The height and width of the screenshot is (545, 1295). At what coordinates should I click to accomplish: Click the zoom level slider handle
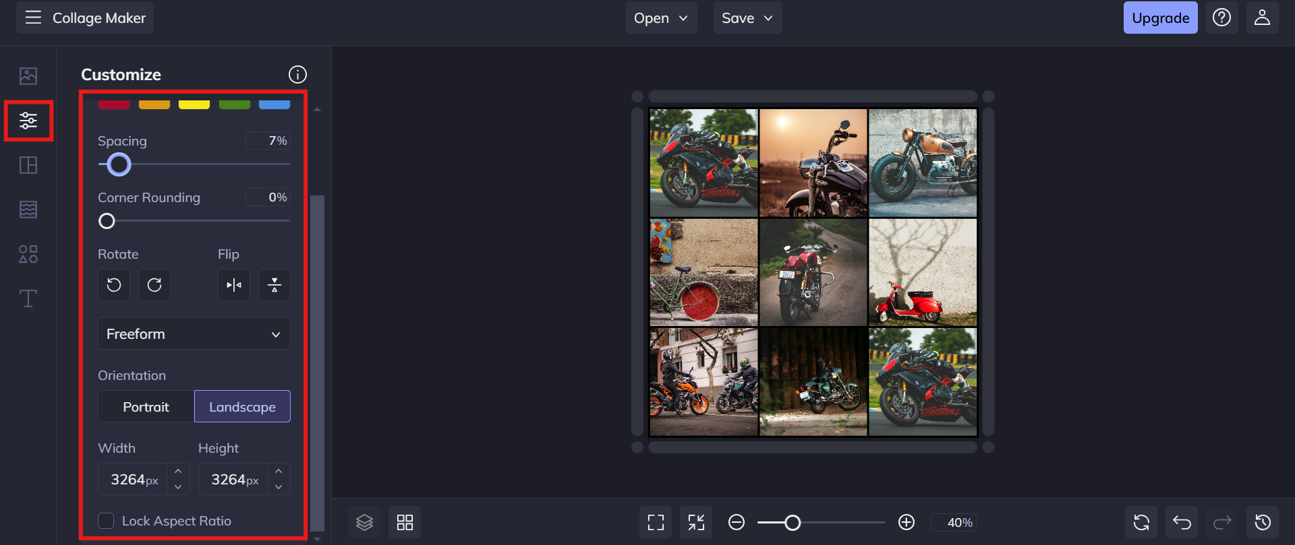pyautogui.click(x=793, y=522)
